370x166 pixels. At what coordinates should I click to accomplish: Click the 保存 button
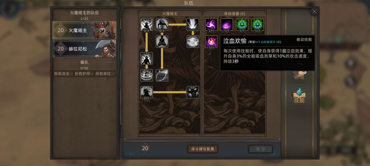point(260,149)
